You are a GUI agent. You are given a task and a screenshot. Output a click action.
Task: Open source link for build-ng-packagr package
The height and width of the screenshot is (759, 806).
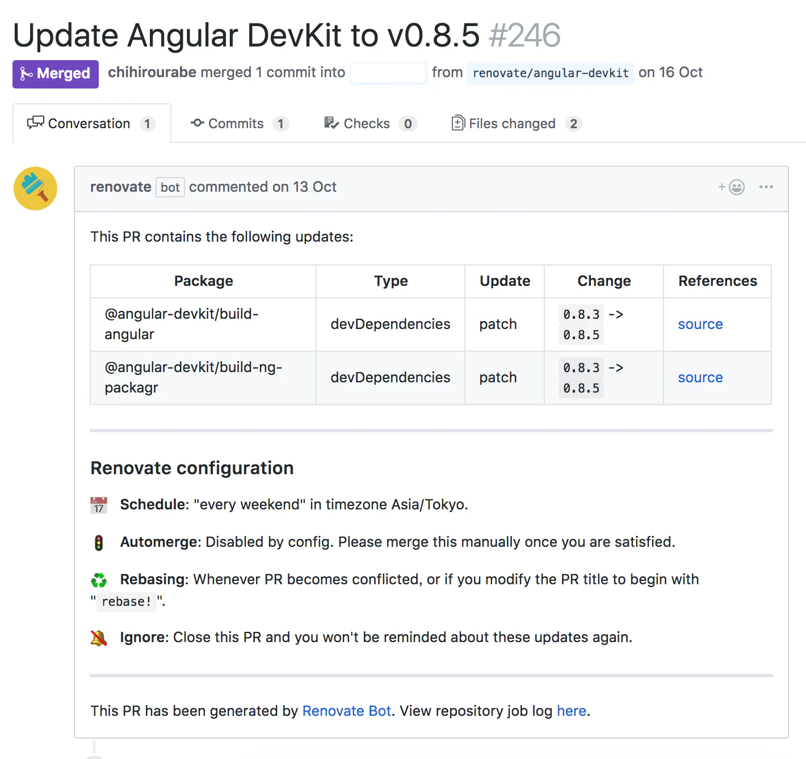coord(700,378)
